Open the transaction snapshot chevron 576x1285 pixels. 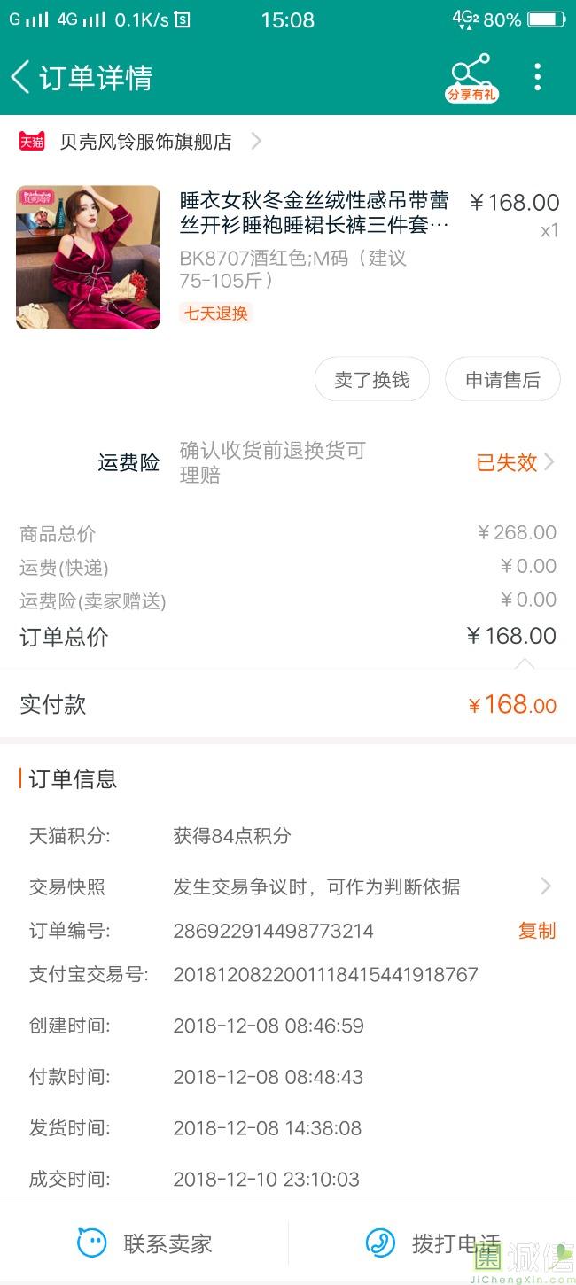pyautogui.click(x=545, y=886)
